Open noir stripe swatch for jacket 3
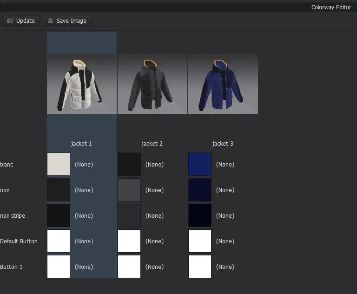 200,215
